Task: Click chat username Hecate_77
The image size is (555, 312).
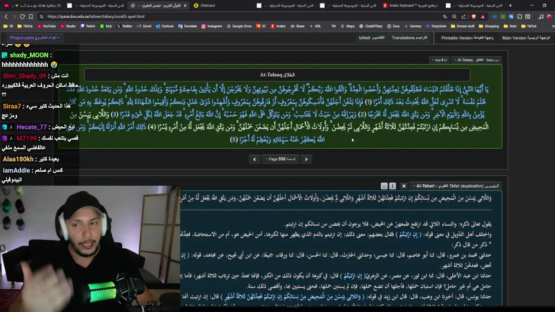Action: click(x=32, y=127)
